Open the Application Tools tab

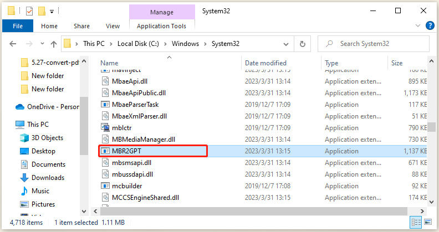click(161, 26)
